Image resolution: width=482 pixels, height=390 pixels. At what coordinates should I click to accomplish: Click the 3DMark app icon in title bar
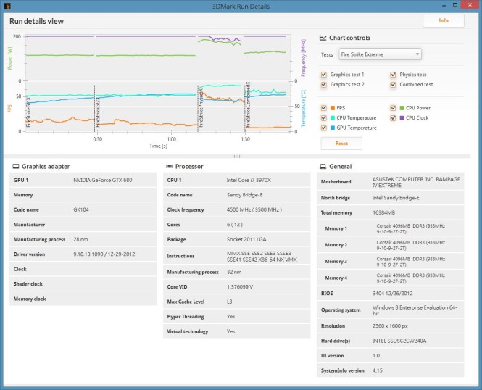(7, 6)
